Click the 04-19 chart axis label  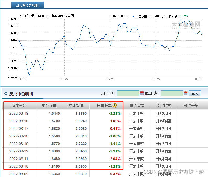[23, 79]
